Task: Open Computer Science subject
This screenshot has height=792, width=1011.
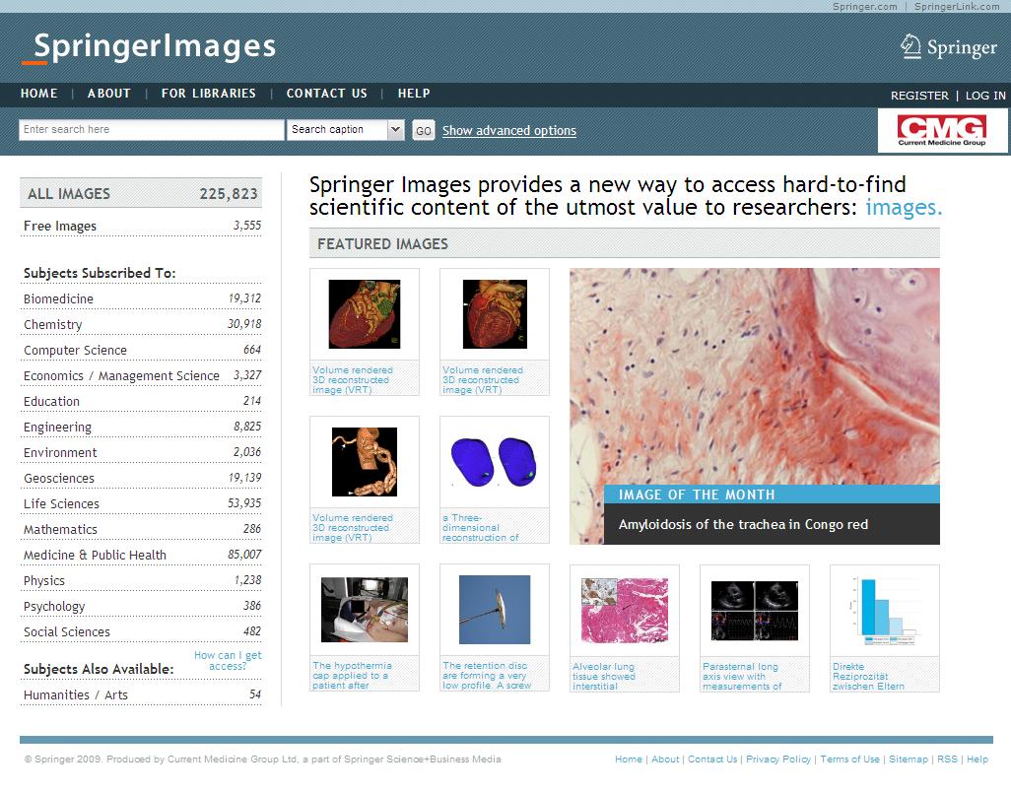Action: click(141, 350)
